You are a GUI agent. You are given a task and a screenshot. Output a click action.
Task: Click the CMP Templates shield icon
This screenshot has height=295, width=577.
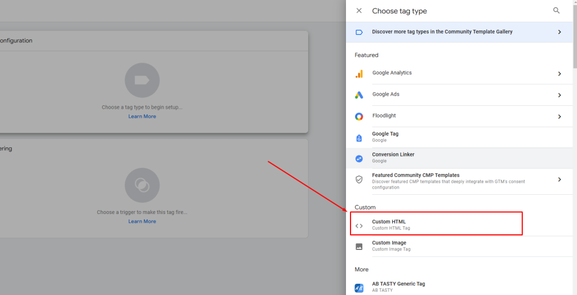[359, 180]
